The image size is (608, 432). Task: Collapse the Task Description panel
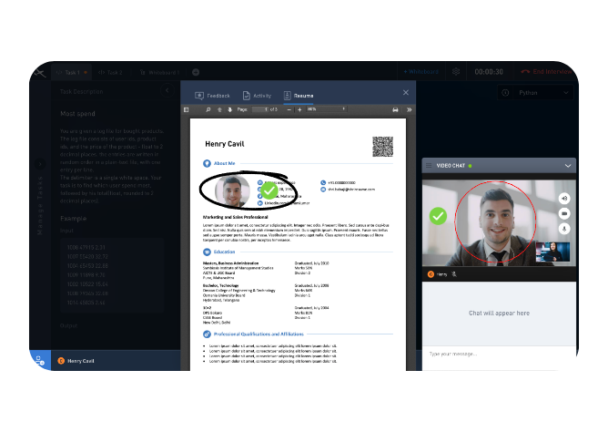point(167,91)
